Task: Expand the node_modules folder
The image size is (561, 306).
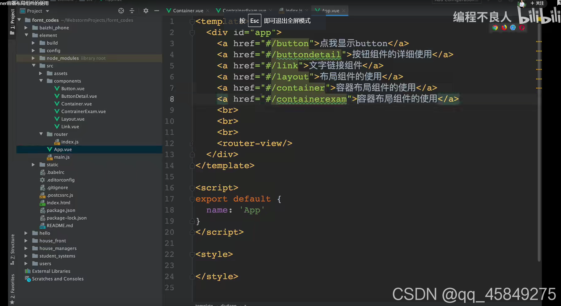Action: pos(33,58)
